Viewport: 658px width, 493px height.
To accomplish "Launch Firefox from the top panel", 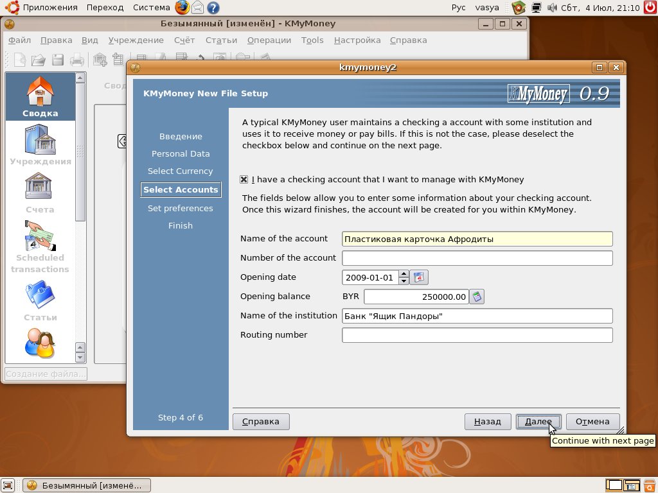I will [182, 8].
